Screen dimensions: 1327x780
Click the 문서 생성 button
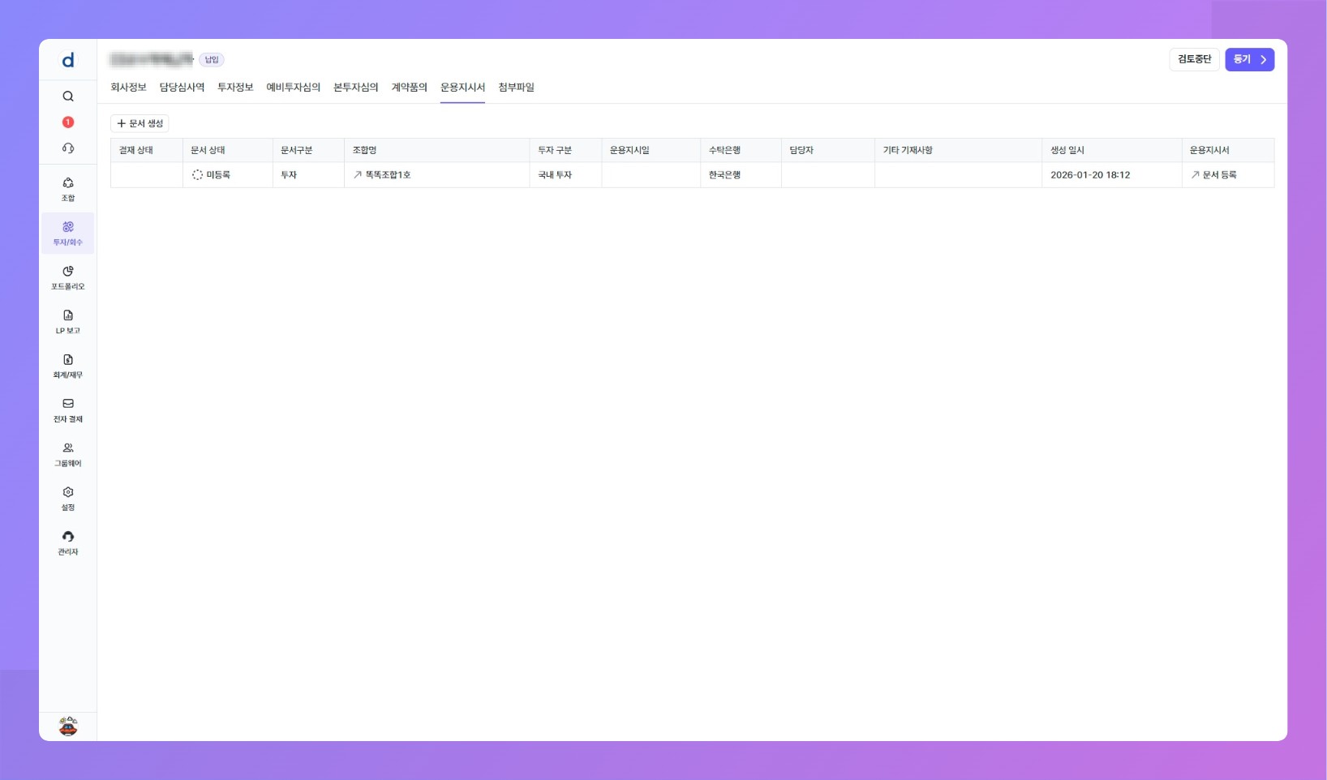(x=140, y=123)
